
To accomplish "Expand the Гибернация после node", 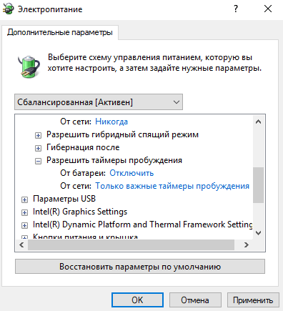I will (38, 148).
